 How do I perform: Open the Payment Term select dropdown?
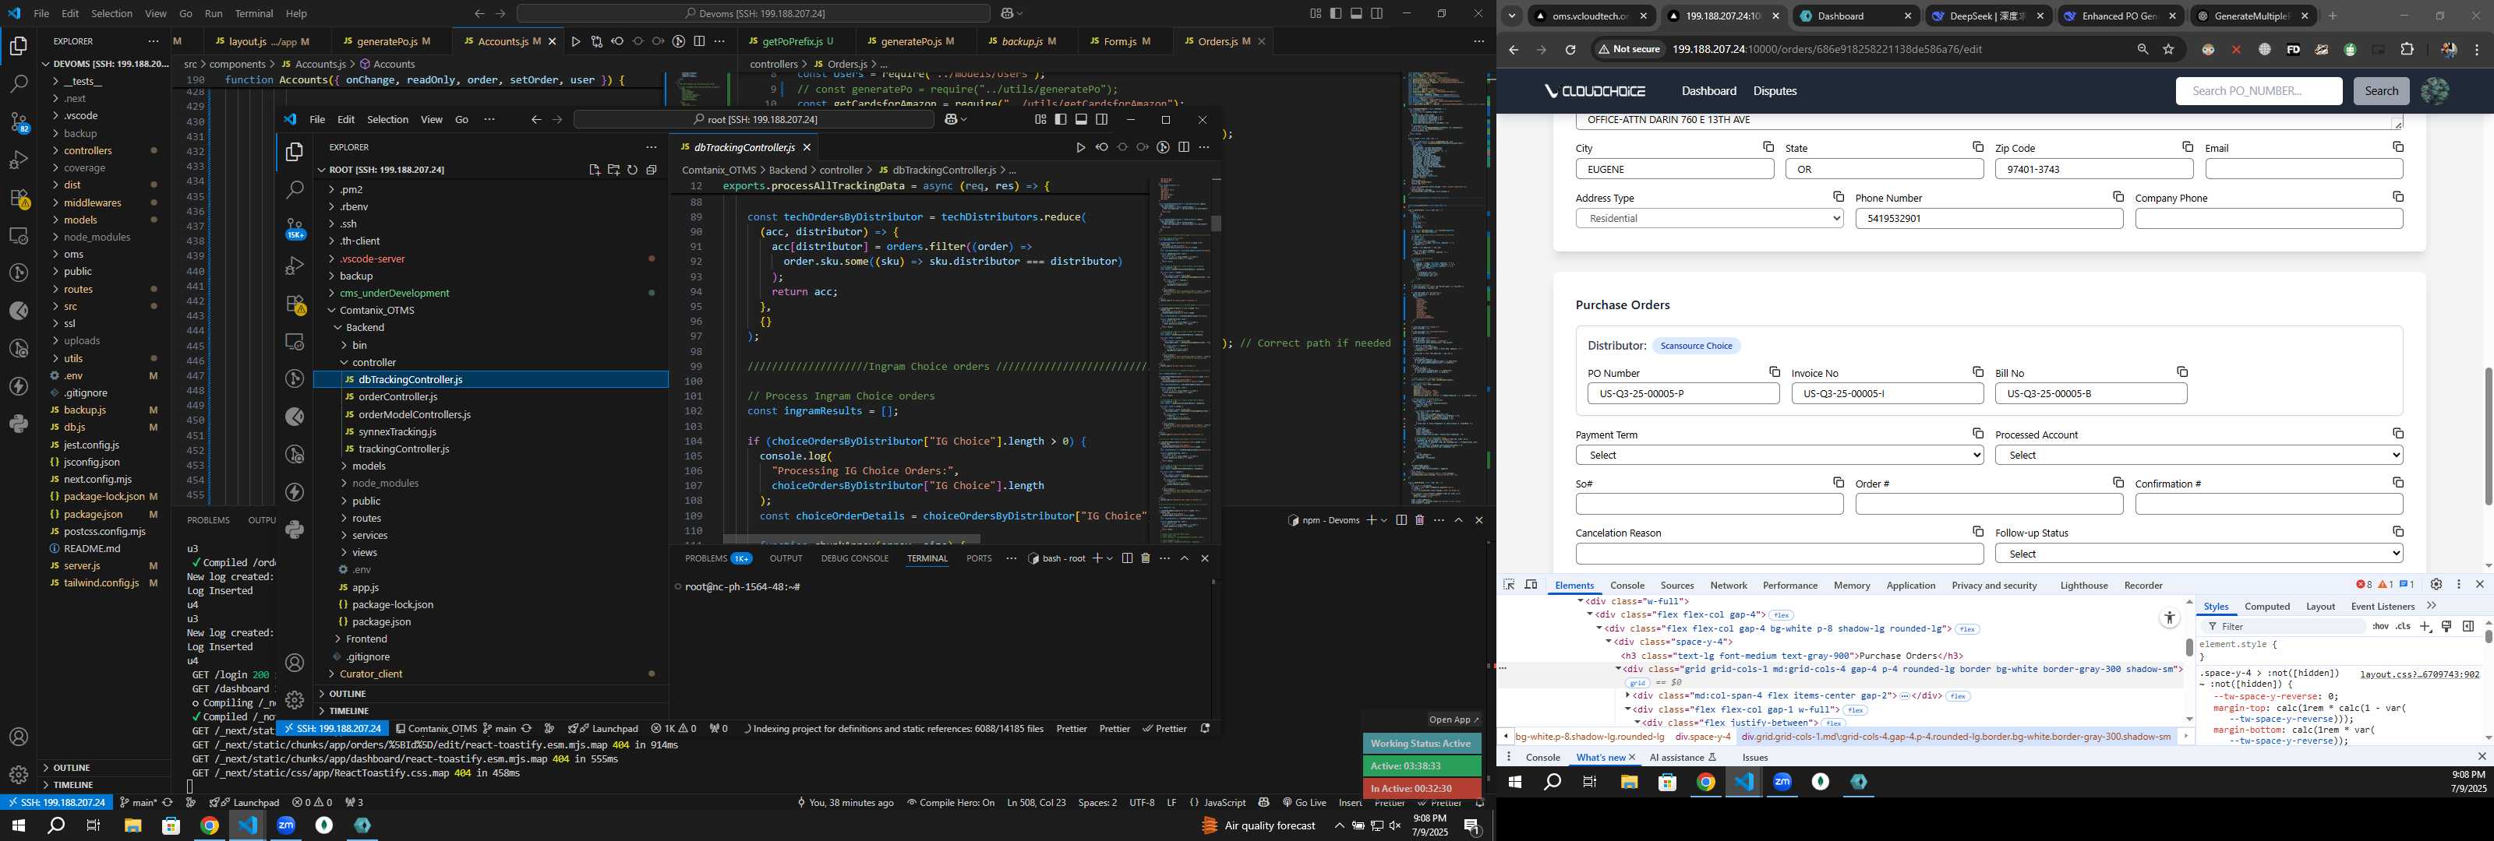pyautogui.click(x=1779, y=455)
